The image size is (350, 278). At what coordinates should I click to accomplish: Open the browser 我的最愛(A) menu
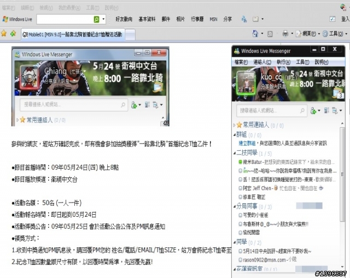pos(69,8)
